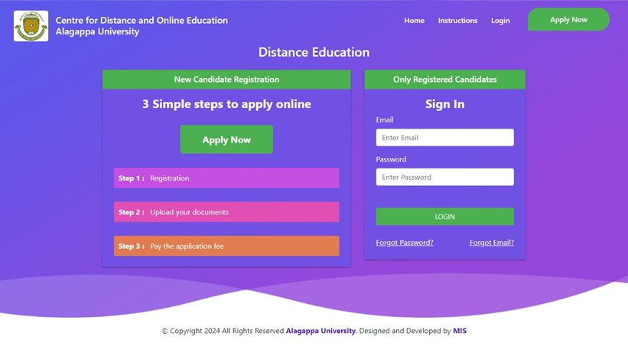
Task: Select the Step 3: Pay the application fee bar
Action: pyautogui.click(x=226, y=246)
